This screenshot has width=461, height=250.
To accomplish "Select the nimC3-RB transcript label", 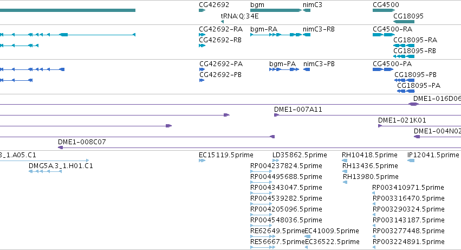I will point(319,29).
